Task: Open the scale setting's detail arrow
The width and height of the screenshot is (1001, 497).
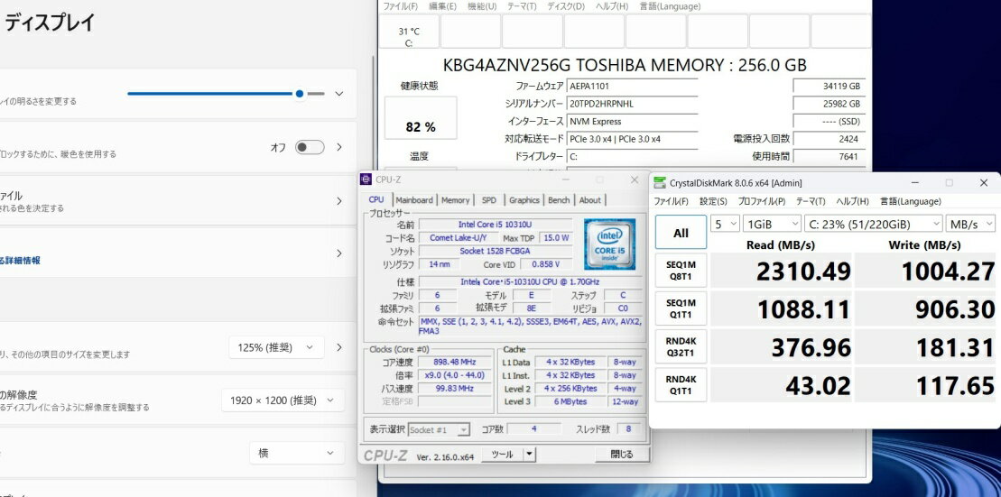Action: pyautogui.click(x=339, y=347)
